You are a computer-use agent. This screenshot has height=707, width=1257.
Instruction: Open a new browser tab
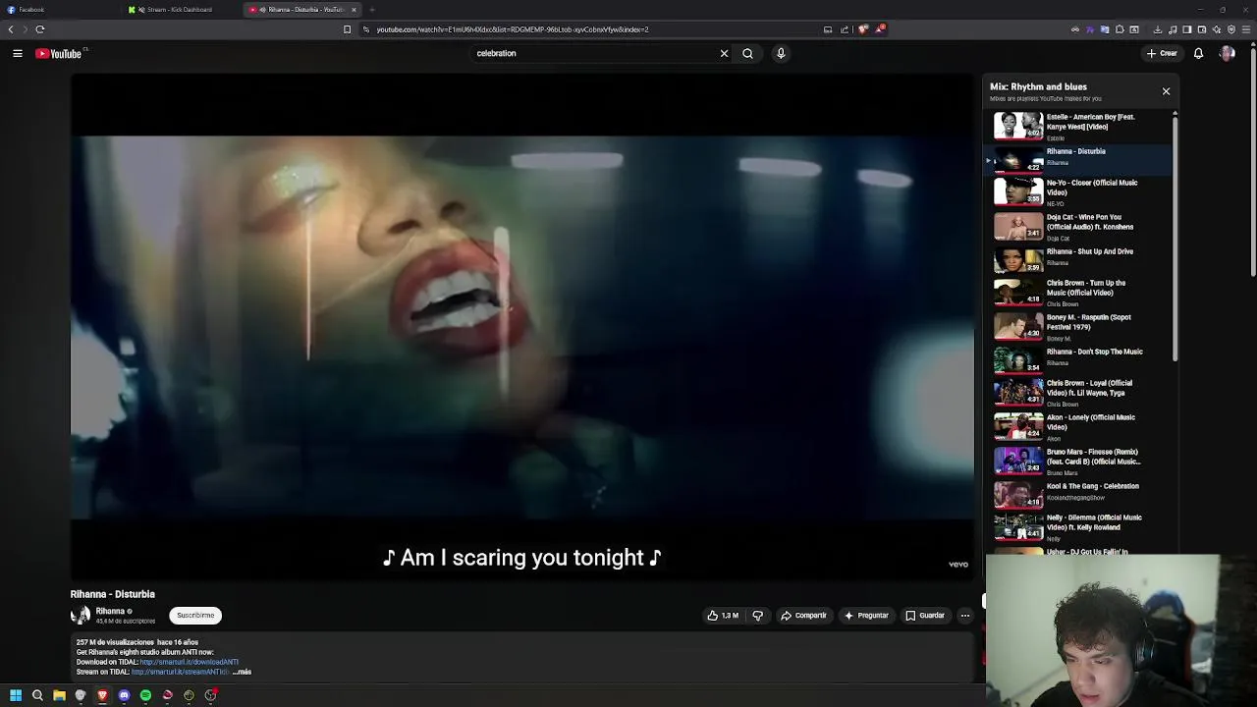point(373,10)
